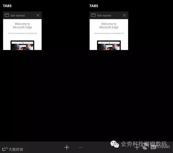
Task: Open the Welcome to Microsoft Edge thumbnail in right screenshot
Action: point(109,35)
